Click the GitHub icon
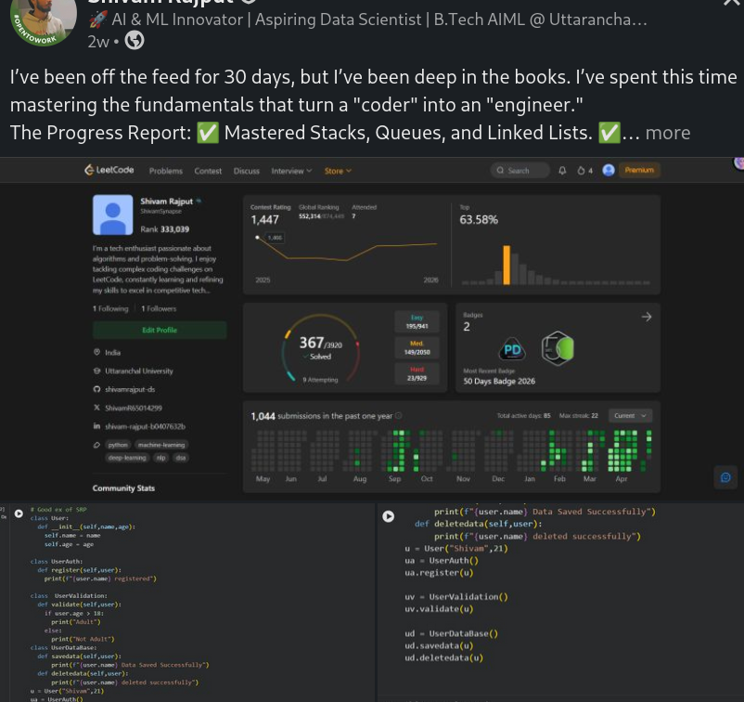The height and width of the screenshot is (702, 744). pos(96,389)
